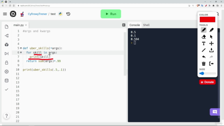Viewport: 224px width, 126px height.
Task: Collapse the for loop fold arrow on line 6
Action: coord(21,52)
